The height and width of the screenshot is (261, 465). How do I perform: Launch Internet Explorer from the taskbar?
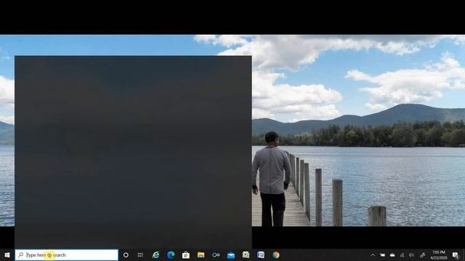[155, 254]
